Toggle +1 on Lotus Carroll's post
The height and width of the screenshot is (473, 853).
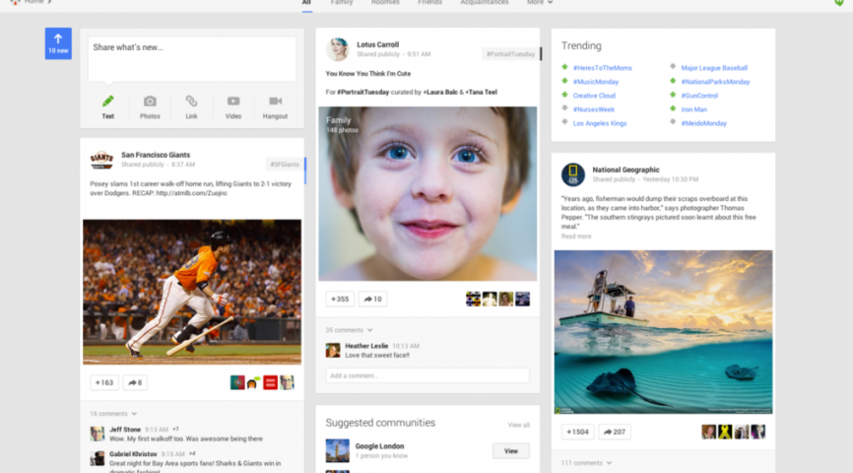pyautogui.click(x=340, y=299)
